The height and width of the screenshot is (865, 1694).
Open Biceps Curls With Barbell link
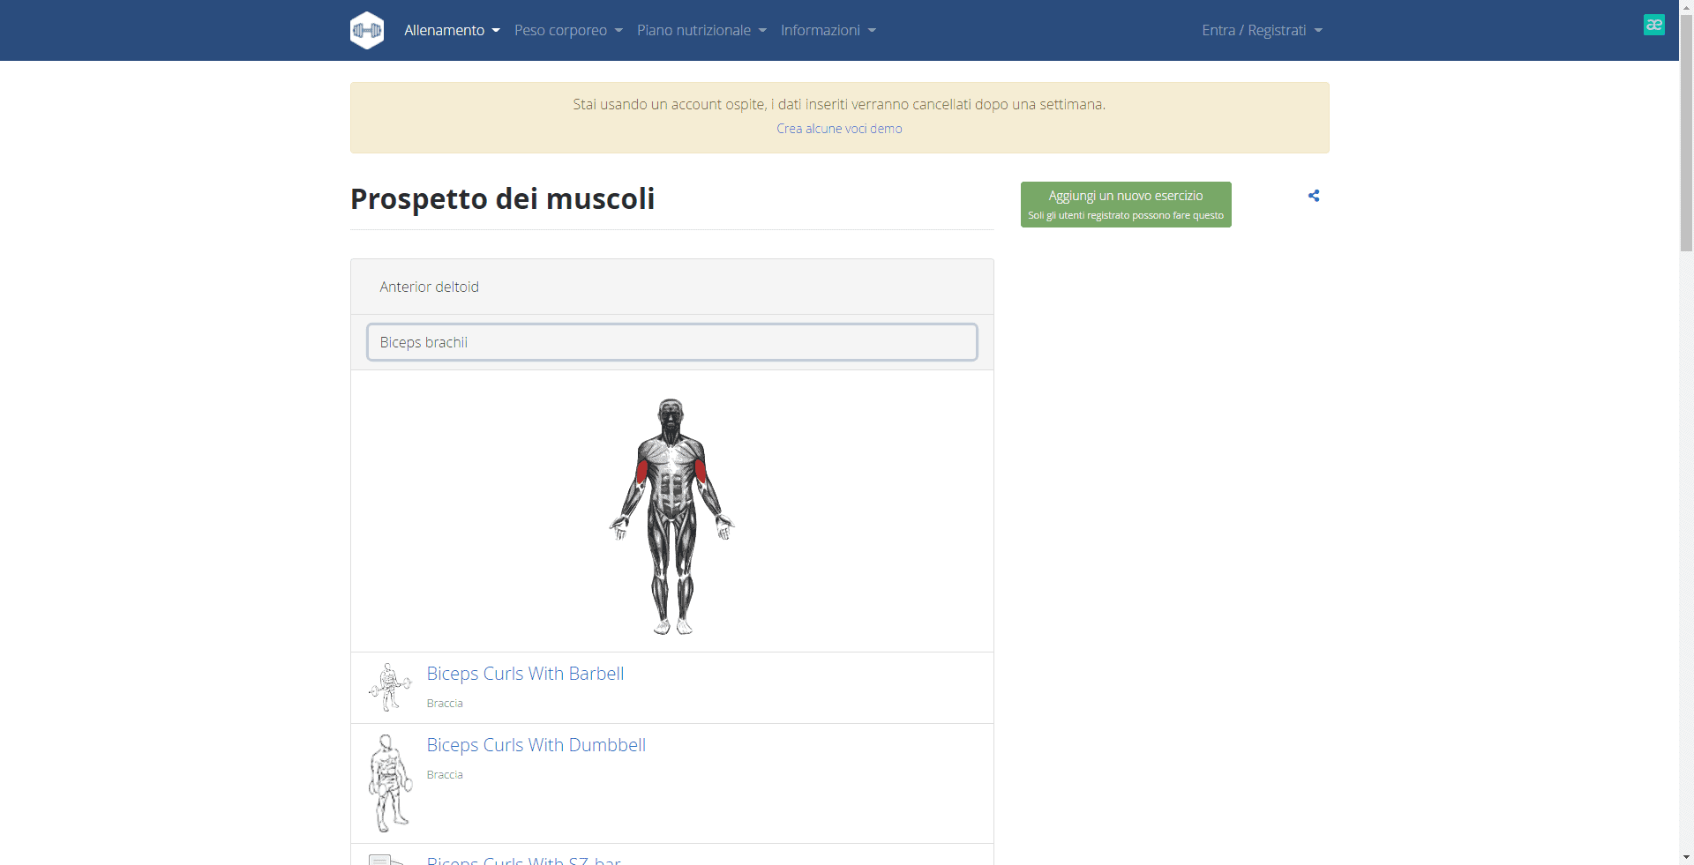pos(525,674)
